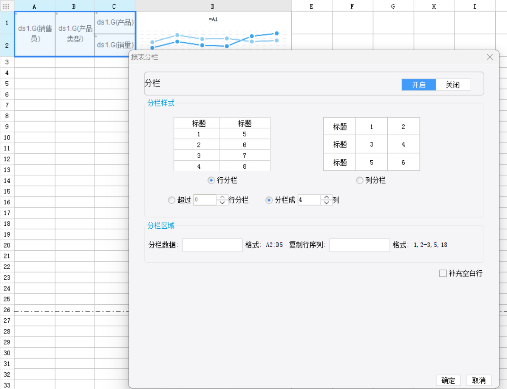Select row 26 header
The image size is (507, 389).
pos(7,310)
